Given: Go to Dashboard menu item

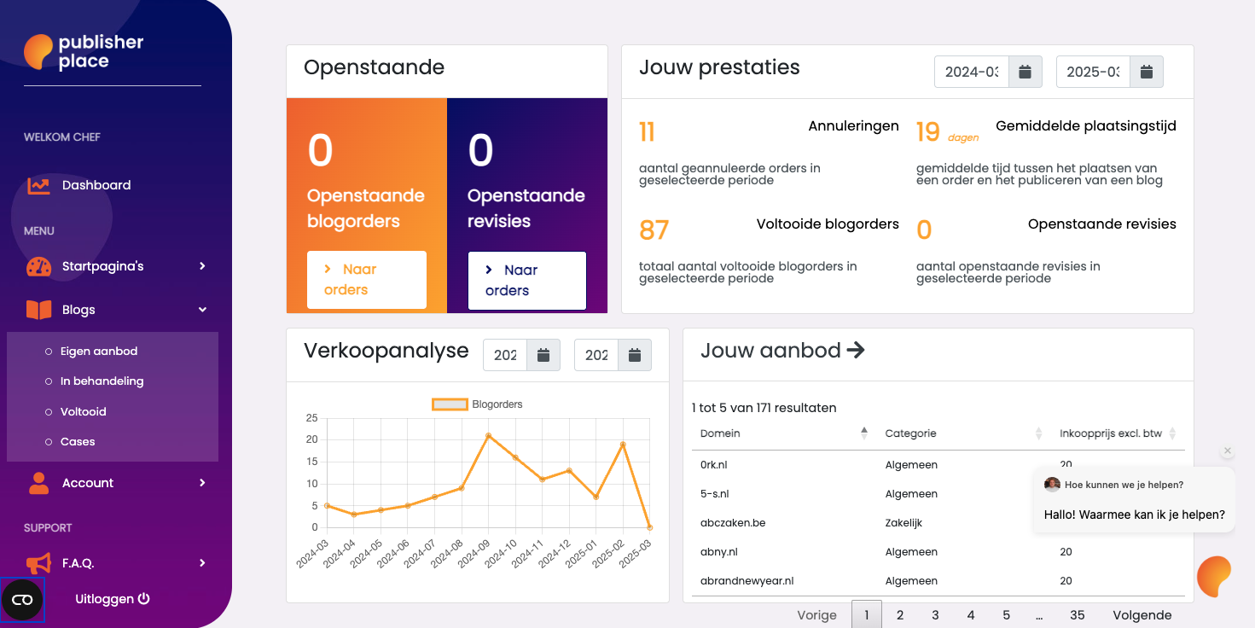Looking at the screenshot, I should [x=96, y=185].
